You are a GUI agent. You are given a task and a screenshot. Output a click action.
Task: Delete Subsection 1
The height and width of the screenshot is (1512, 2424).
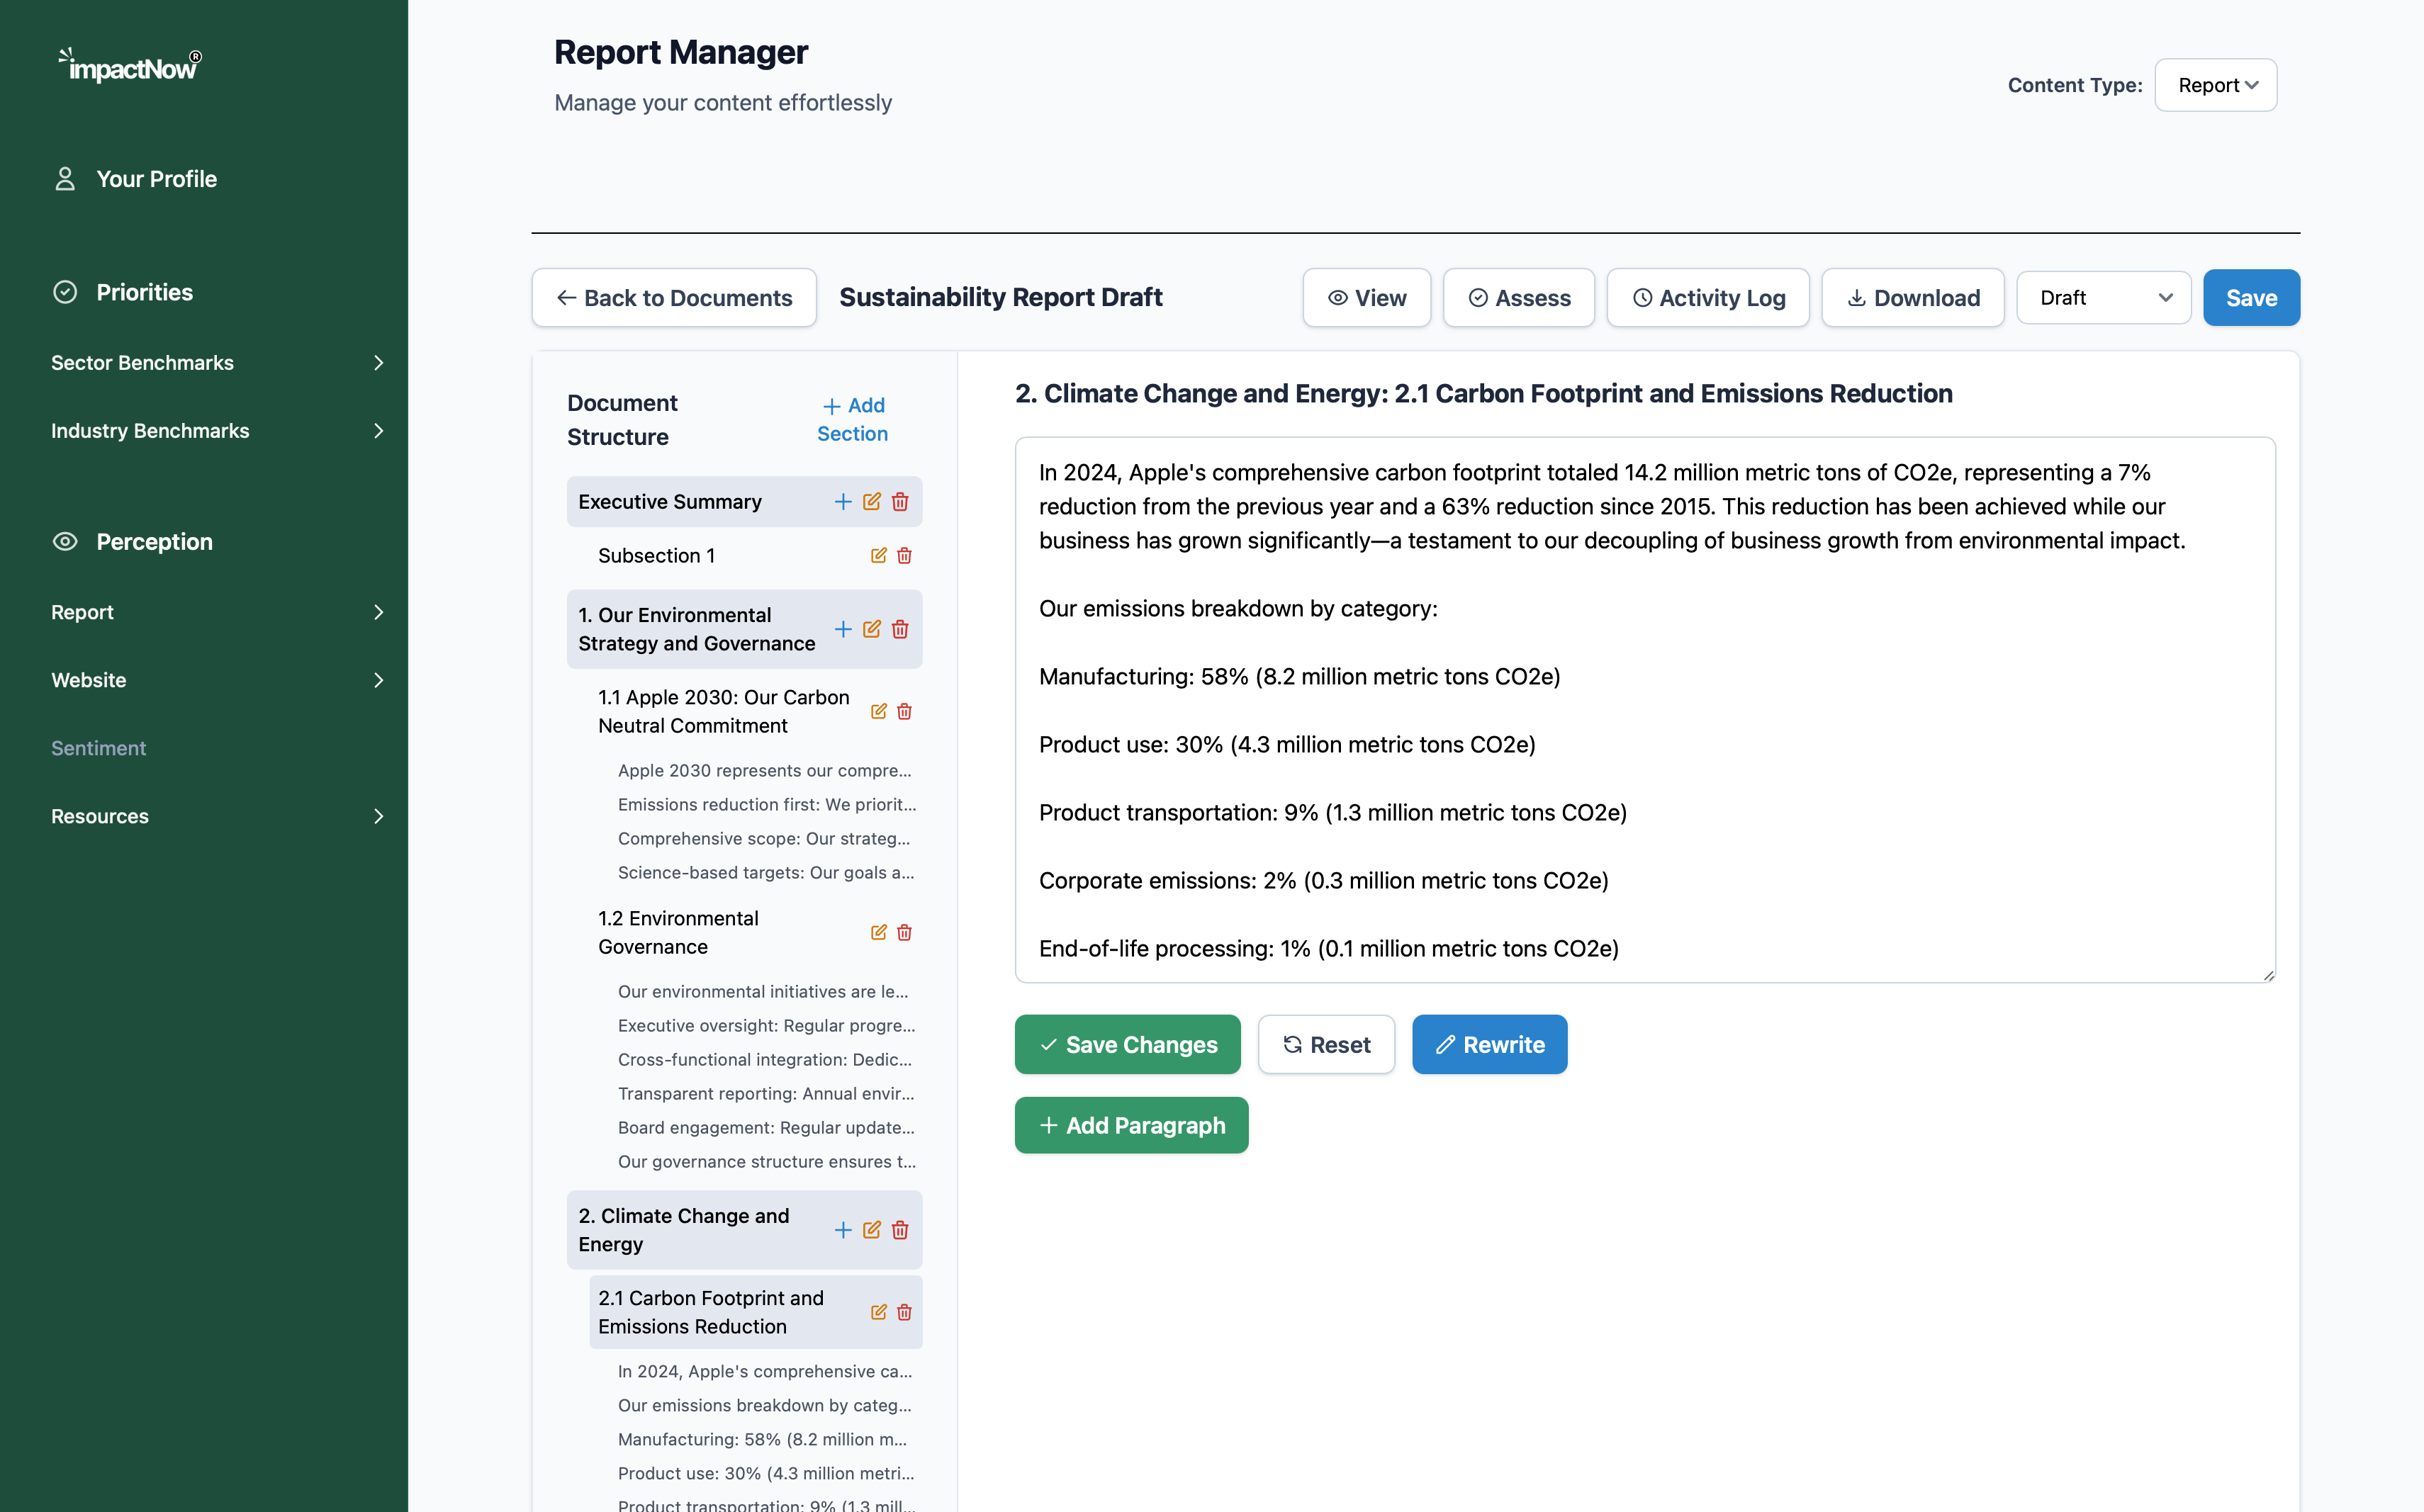(x=904, y=556)
